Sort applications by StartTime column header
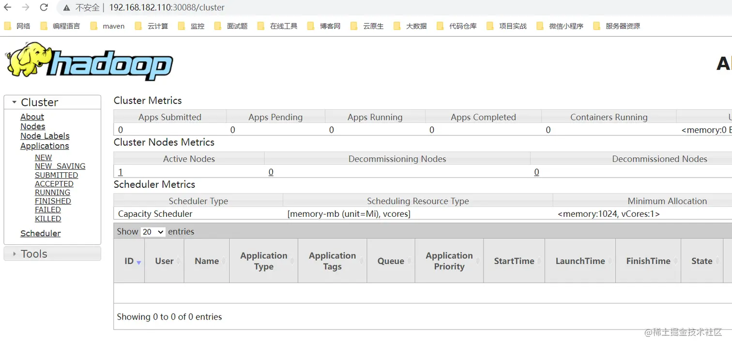The width and height of the screenshot is (732, 347). (x=514, y=261)
